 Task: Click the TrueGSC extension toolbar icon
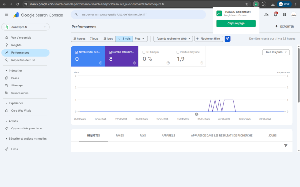(x=256, y=4)
